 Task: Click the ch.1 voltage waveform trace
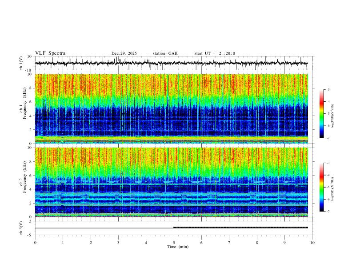171,63
